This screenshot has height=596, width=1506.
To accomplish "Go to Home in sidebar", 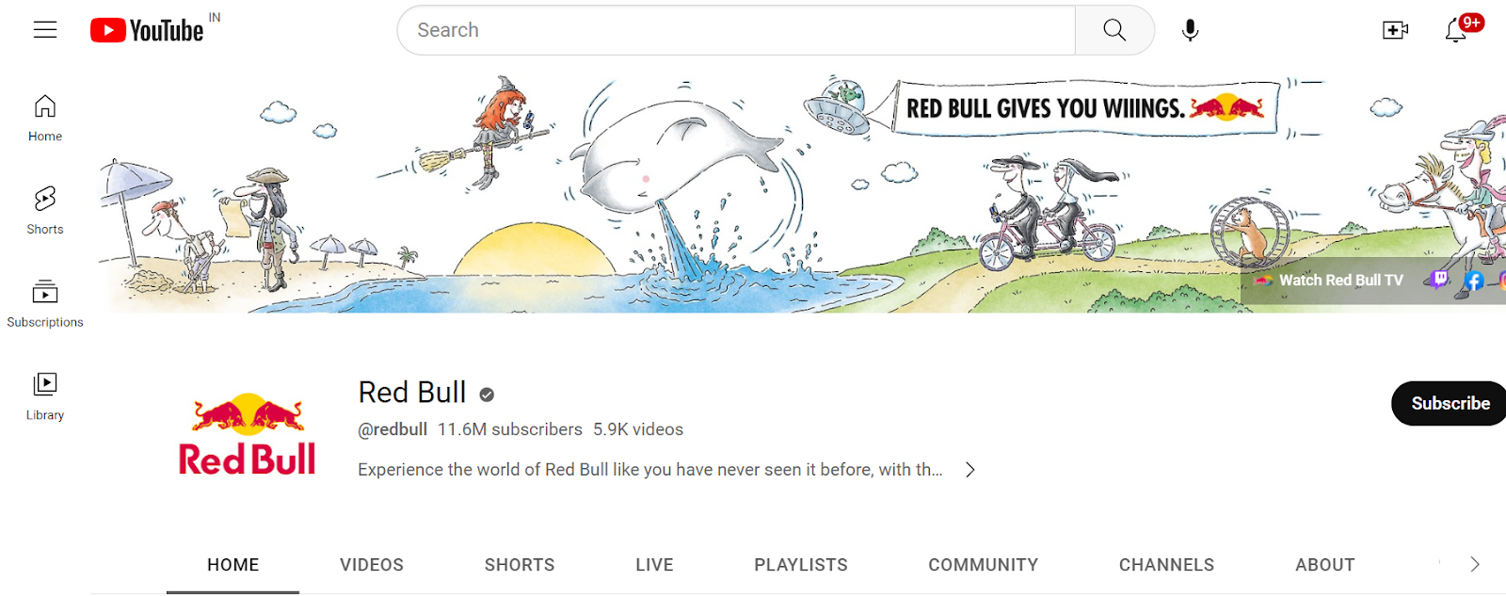I will click(x=45, y=119).
